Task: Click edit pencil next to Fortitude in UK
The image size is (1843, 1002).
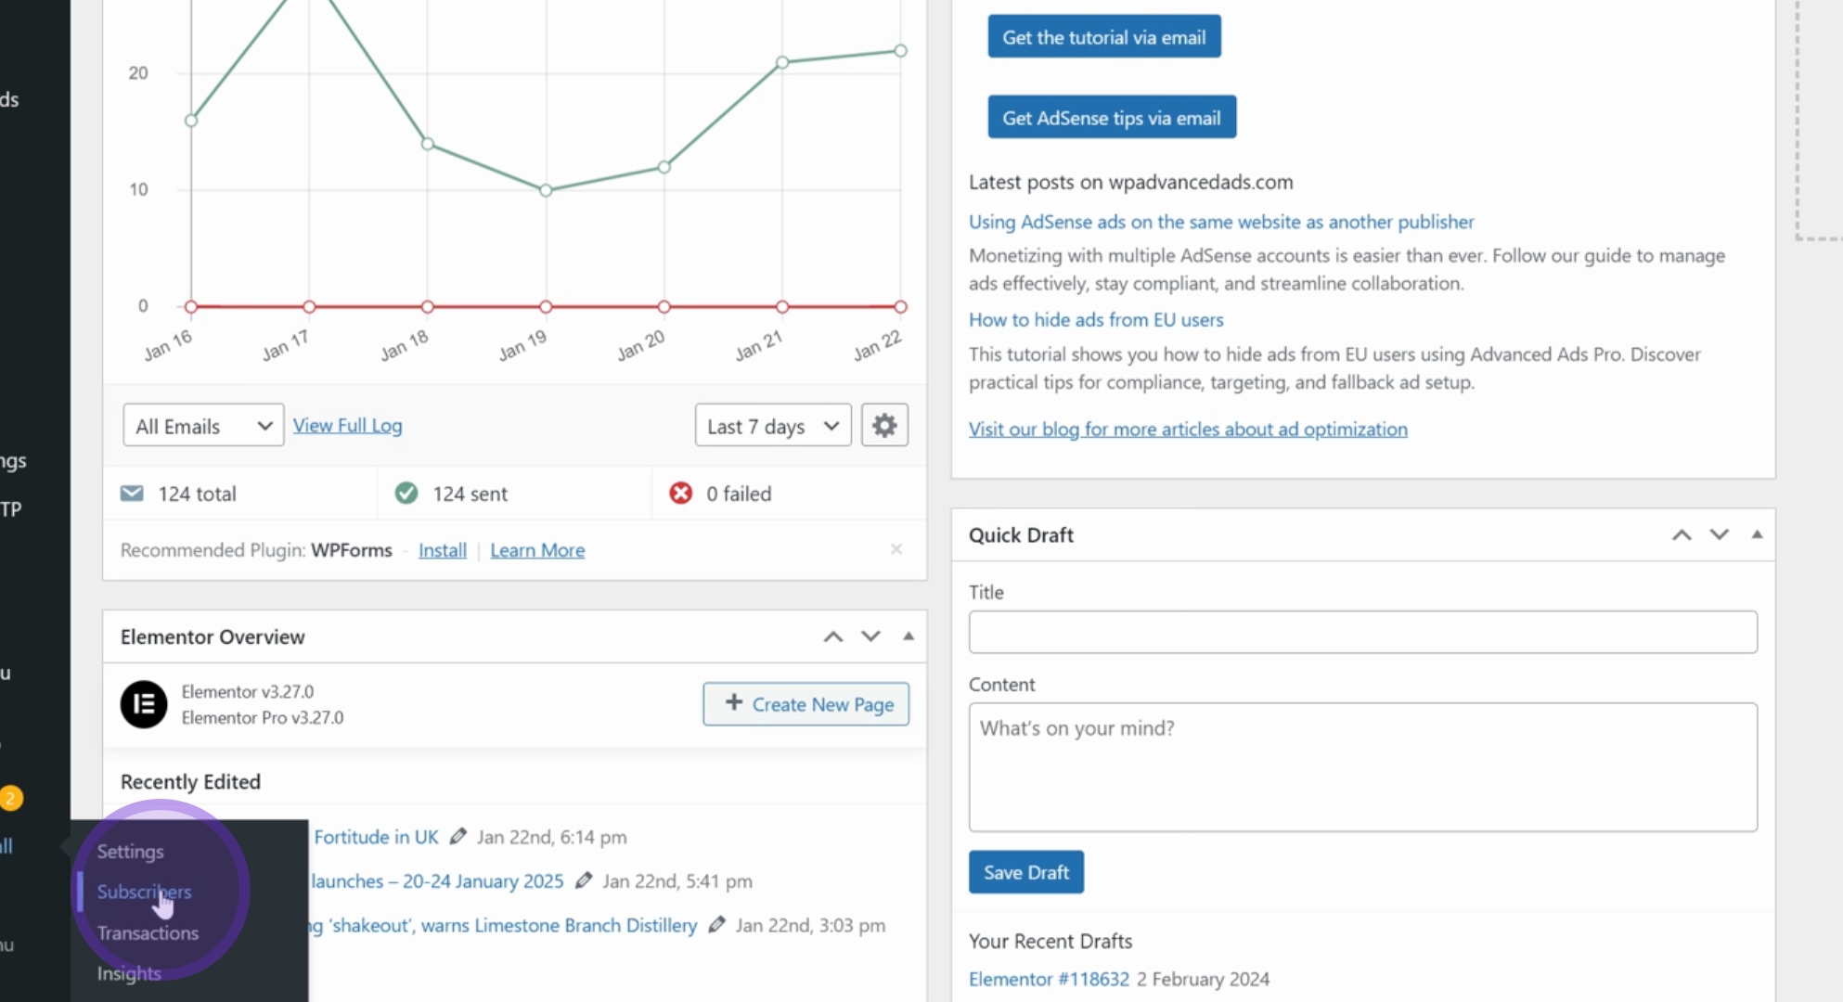Action: point(458,837)
